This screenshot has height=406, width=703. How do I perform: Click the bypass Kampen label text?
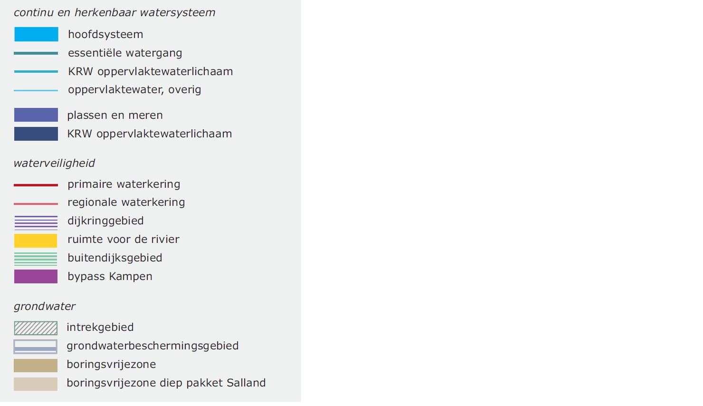pos(110,277)
